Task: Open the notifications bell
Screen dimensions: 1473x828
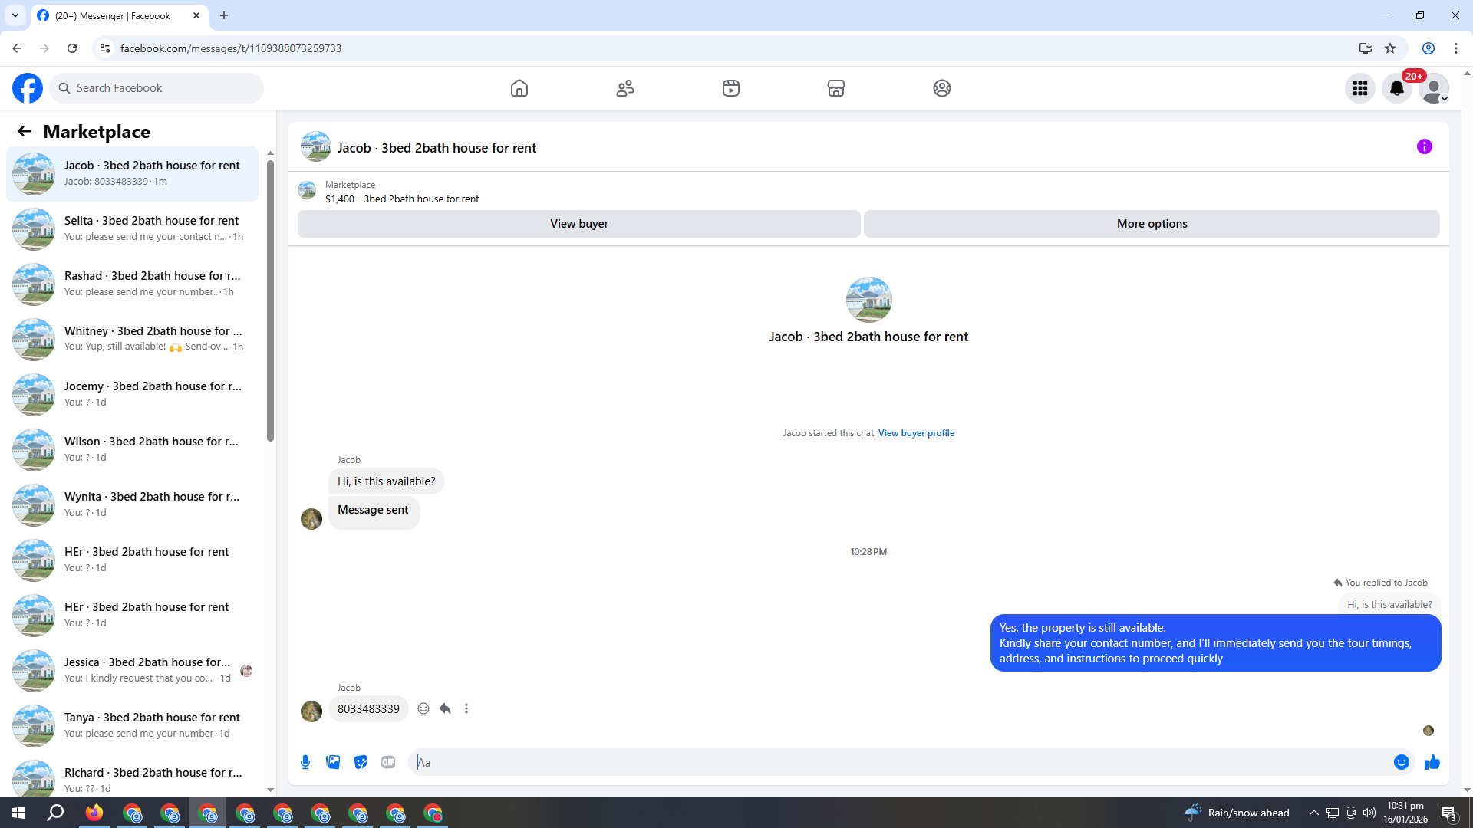Action: pos(1396,88)
